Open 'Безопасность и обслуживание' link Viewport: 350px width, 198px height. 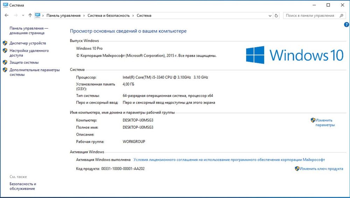tap(23, 186)
